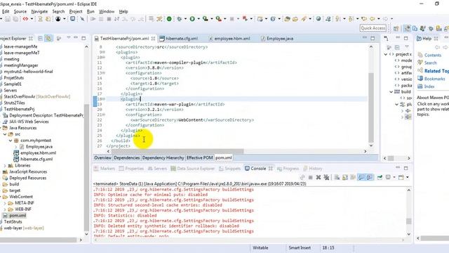Image resolution: width=449 pixels, height=253 pixels.
Task: Click the Back navigation yellow arrow in toolbar
Action: point(373,19)
